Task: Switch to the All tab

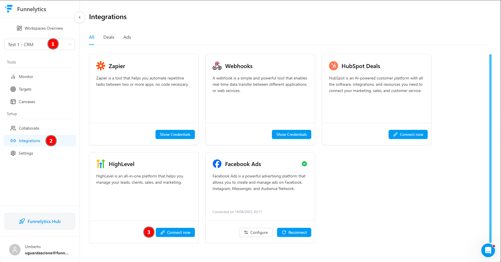Action: click(x=92, y=37)
